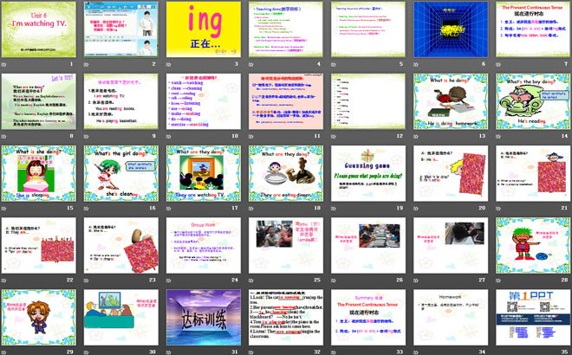Preview transition via star under slide 21

[x=498, y=209]
